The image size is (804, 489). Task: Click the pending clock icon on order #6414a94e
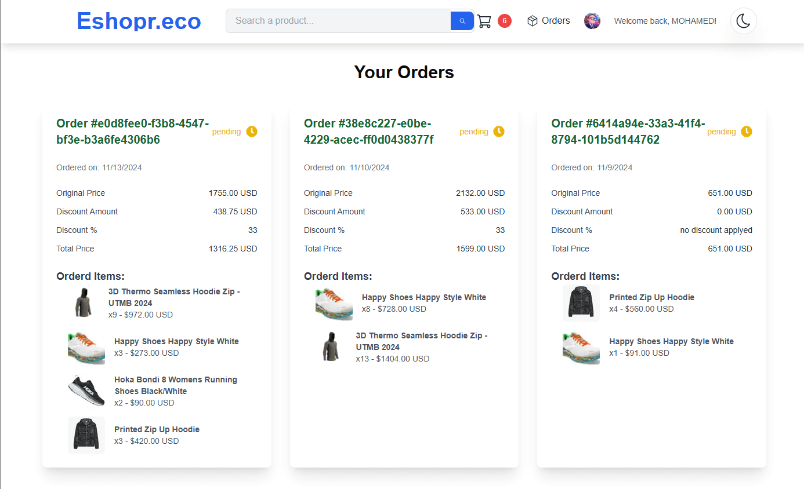[x=747, y=132]
